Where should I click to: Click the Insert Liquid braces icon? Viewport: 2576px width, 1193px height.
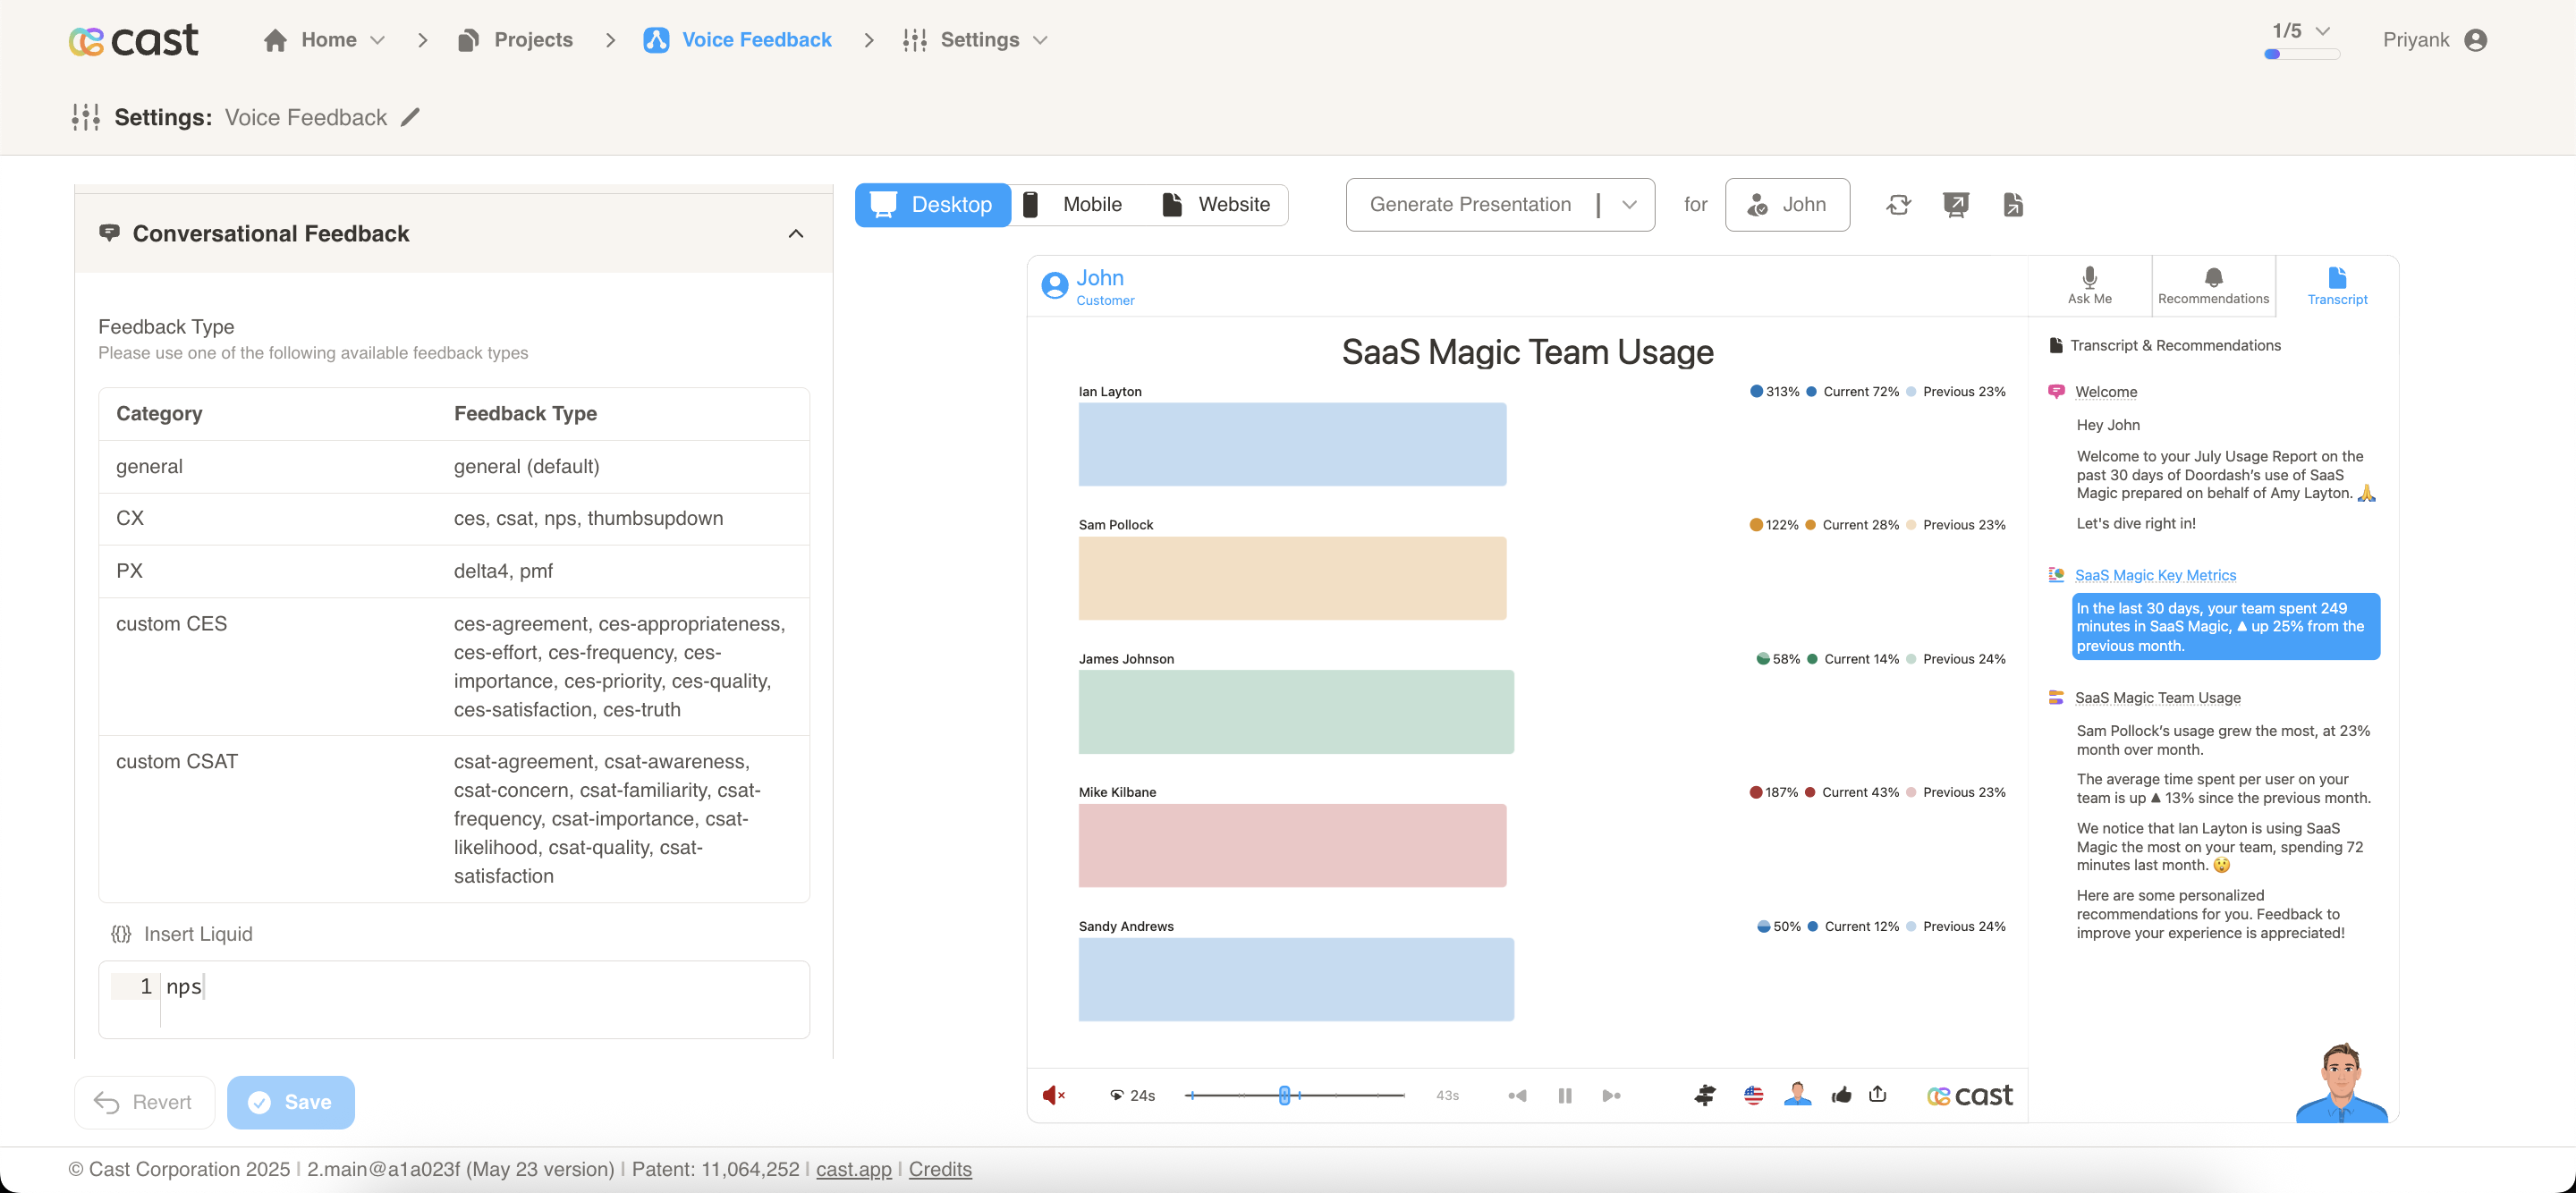click(x=121, y=934)
